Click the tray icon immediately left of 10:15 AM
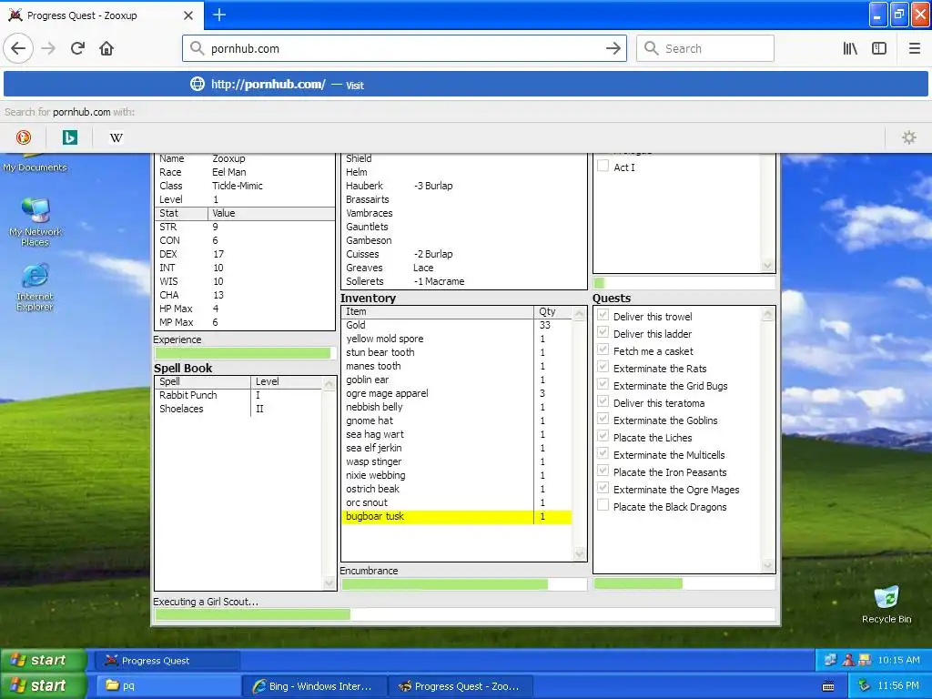The image size is (932, 699). [x=865, y=660]
